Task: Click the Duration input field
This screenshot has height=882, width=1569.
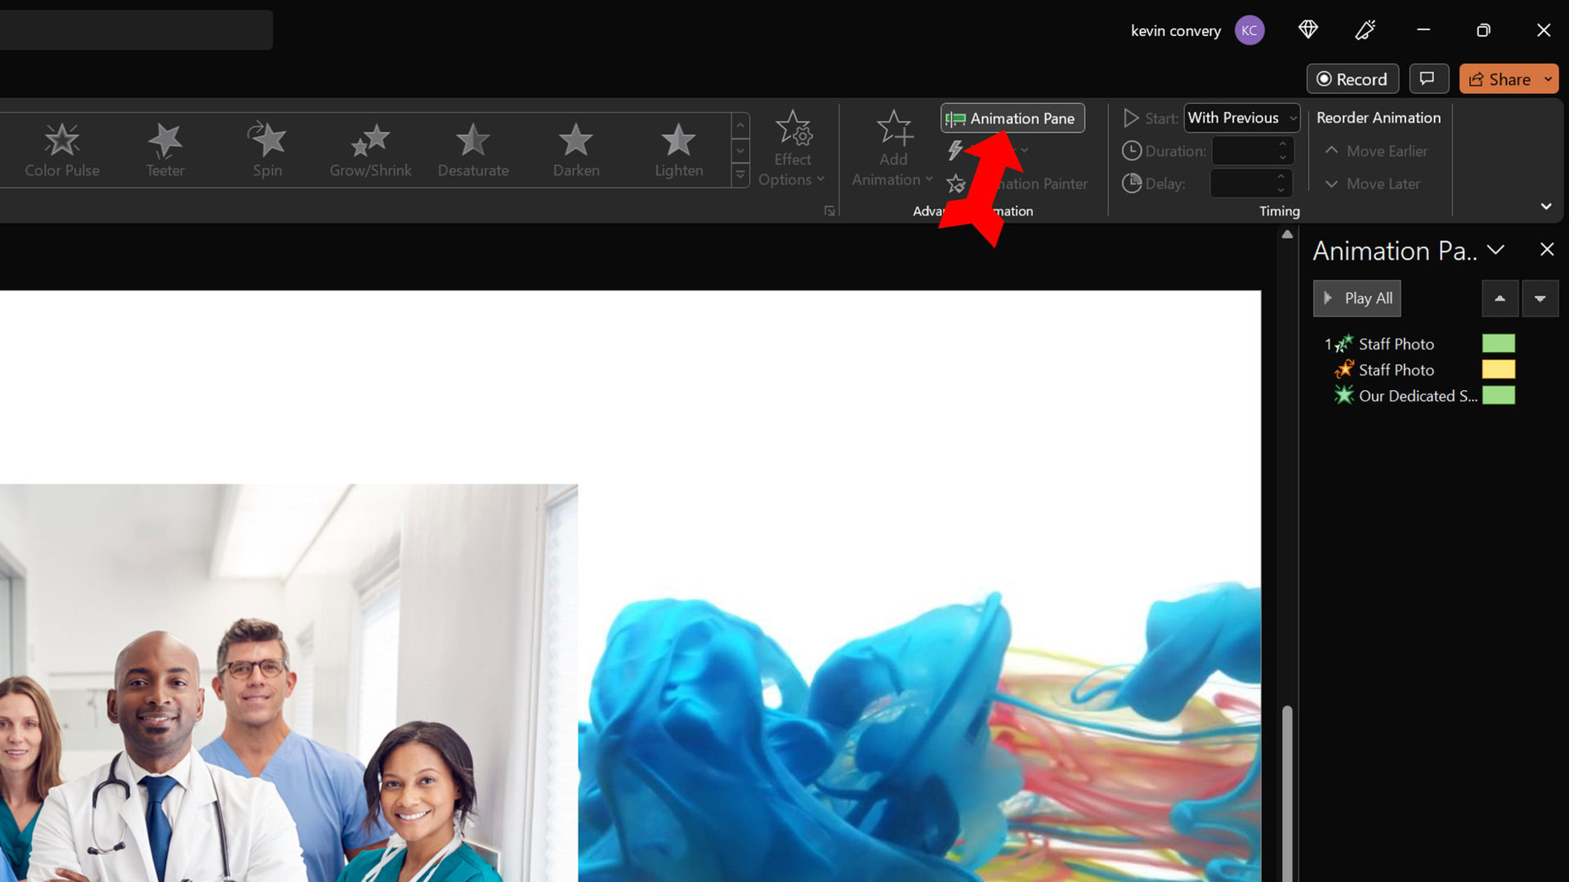Action: (x=1243, y=151)
